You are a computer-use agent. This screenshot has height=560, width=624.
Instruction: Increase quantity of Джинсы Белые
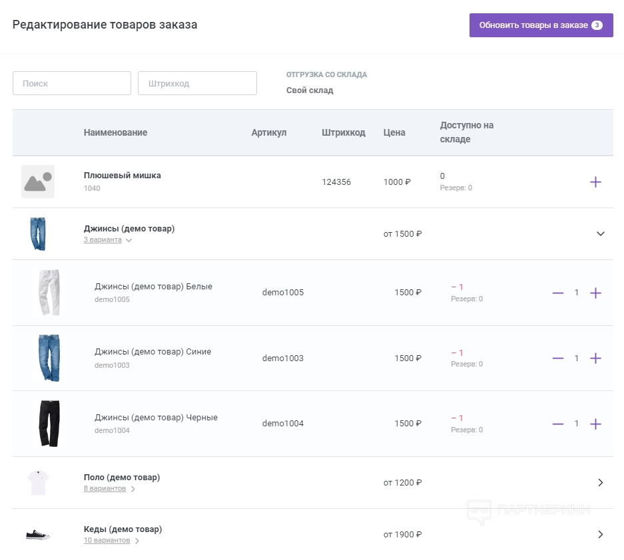click(595, 293)
